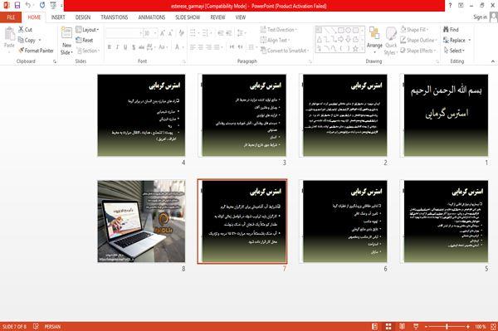Viewport: 498px width, 331px height.
Task: Click Find in the Editing group
Action: pos(451,30)
